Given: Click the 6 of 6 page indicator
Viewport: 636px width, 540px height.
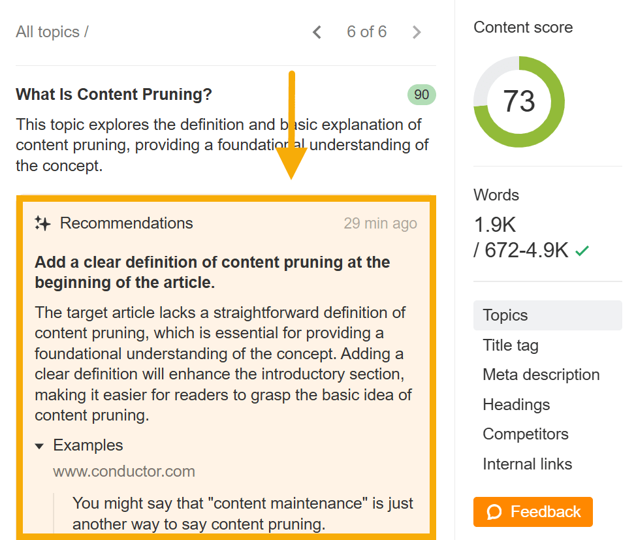Looking at the screenshot, I should point(366,32).
